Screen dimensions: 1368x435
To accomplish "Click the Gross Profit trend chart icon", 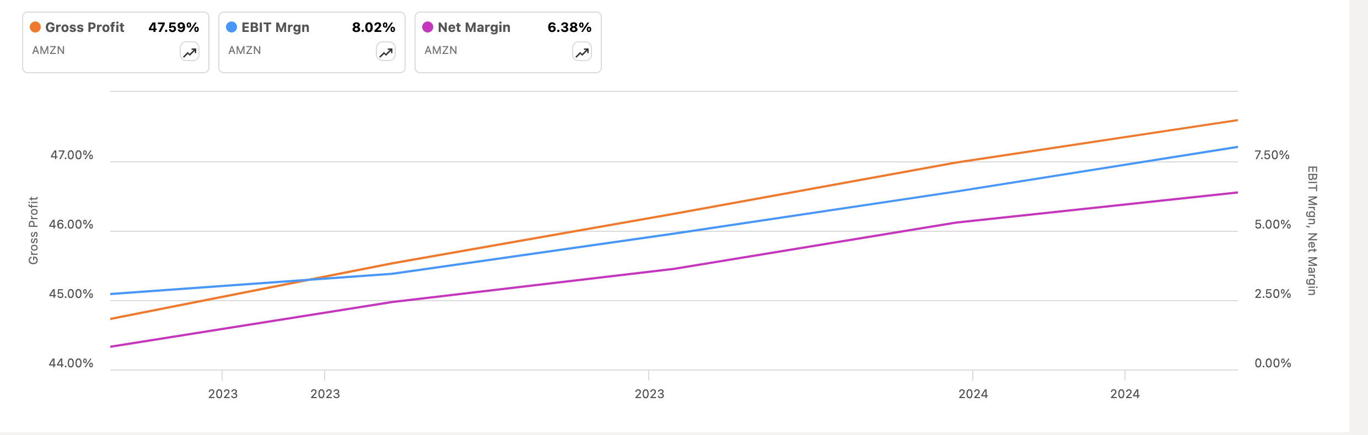I will [x=190, y=52].
